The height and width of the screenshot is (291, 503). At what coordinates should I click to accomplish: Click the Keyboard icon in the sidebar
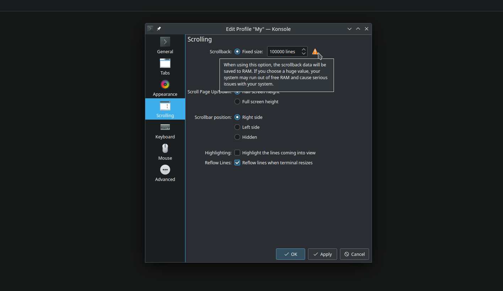click(165, 127)
